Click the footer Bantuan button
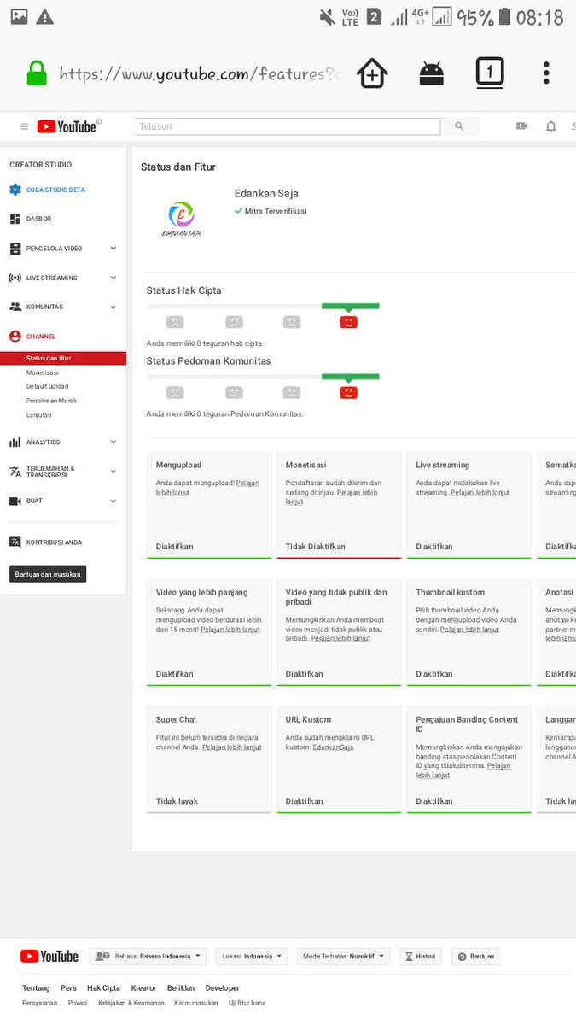 pyautogui.click(x=476, y=957)
